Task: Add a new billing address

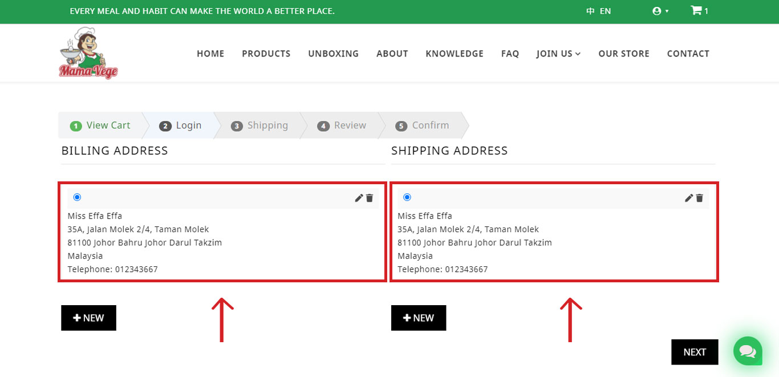Action: [88, 318]
